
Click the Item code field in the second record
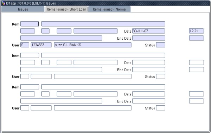(30, 55)
